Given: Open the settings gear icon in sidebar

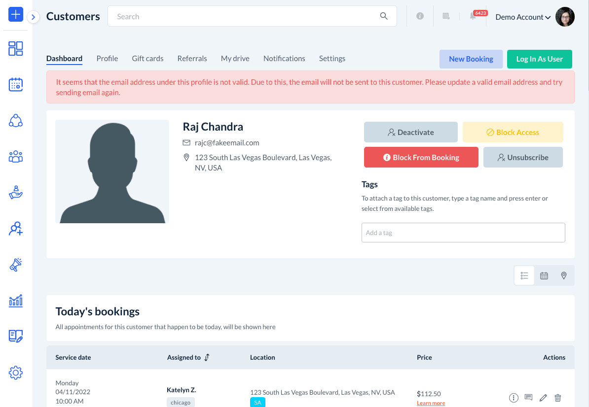Looking at the screenshot, I should point(16,373).
